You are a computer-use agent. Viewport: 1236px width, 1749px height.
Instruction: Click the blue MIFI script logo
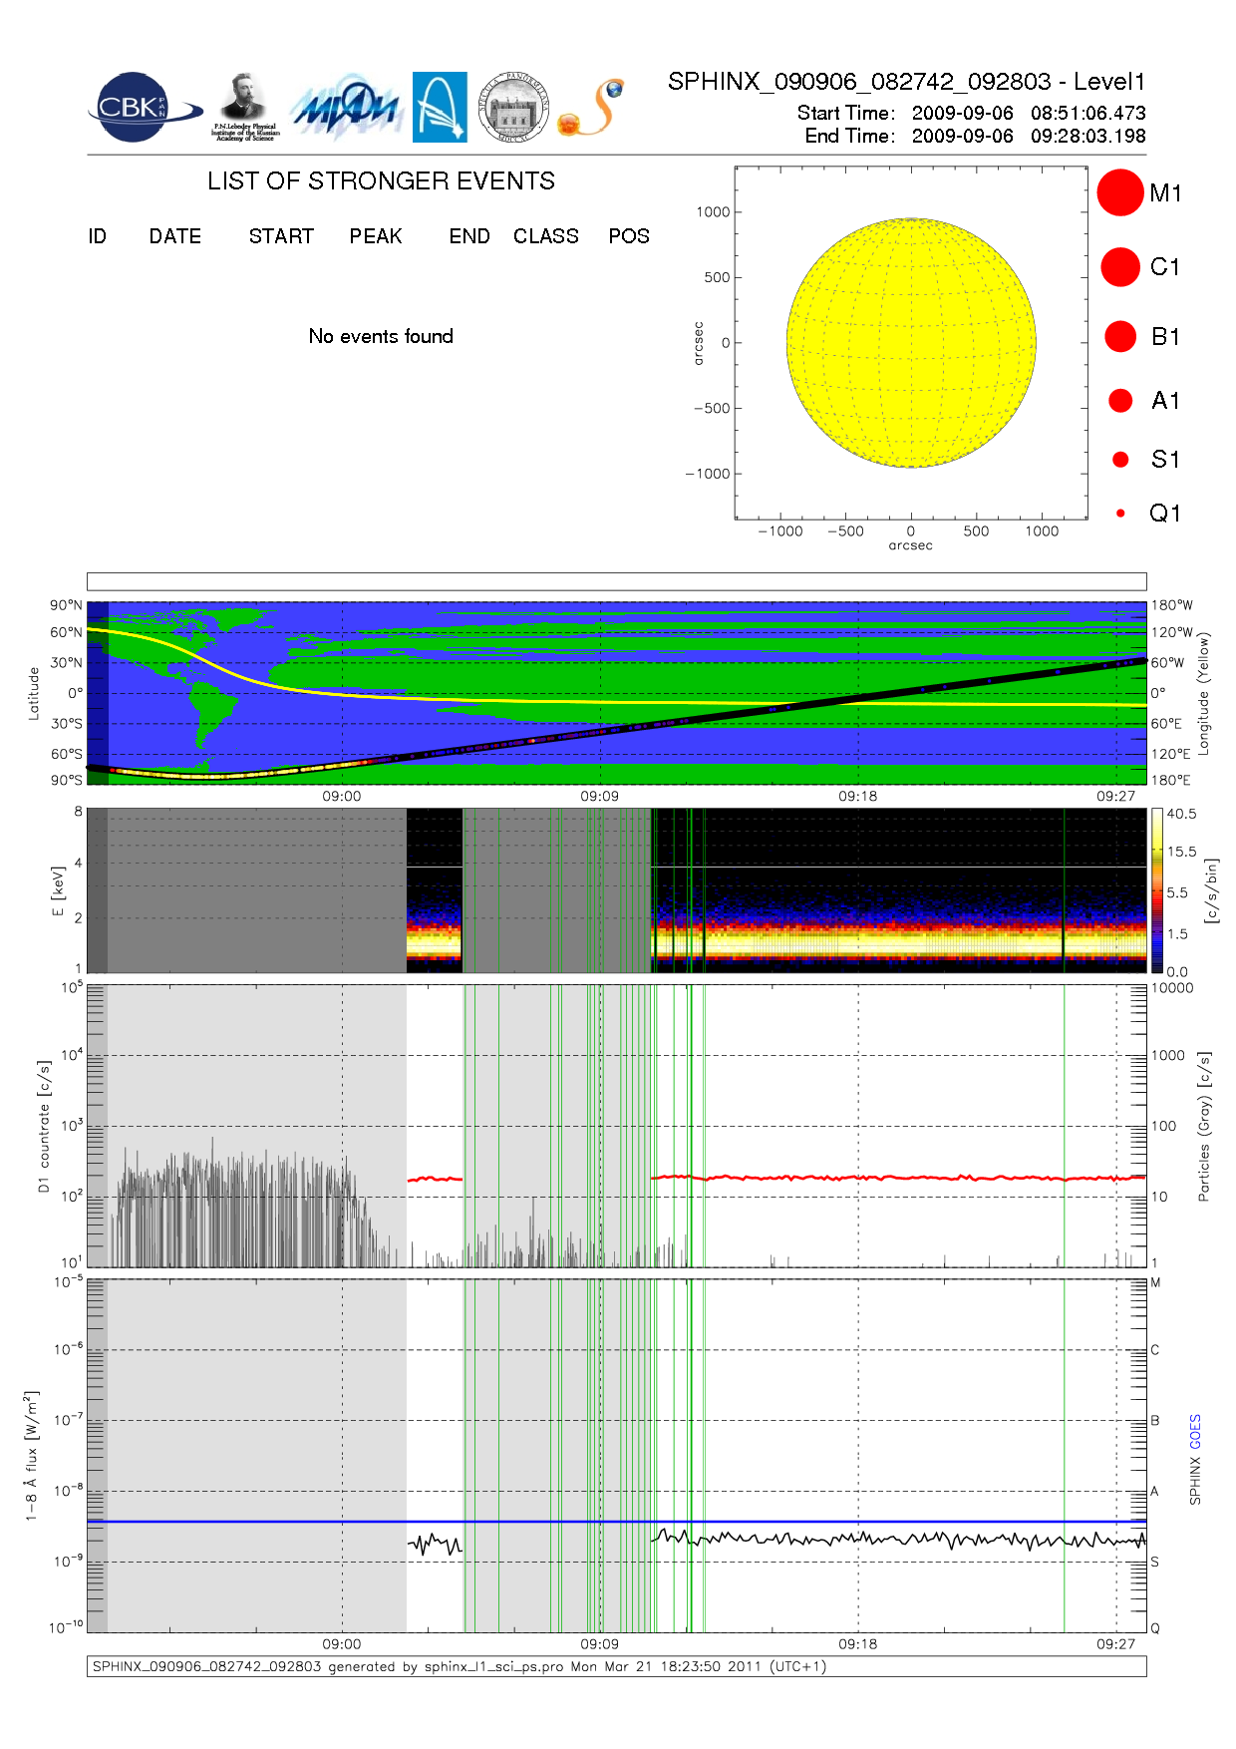346,108
